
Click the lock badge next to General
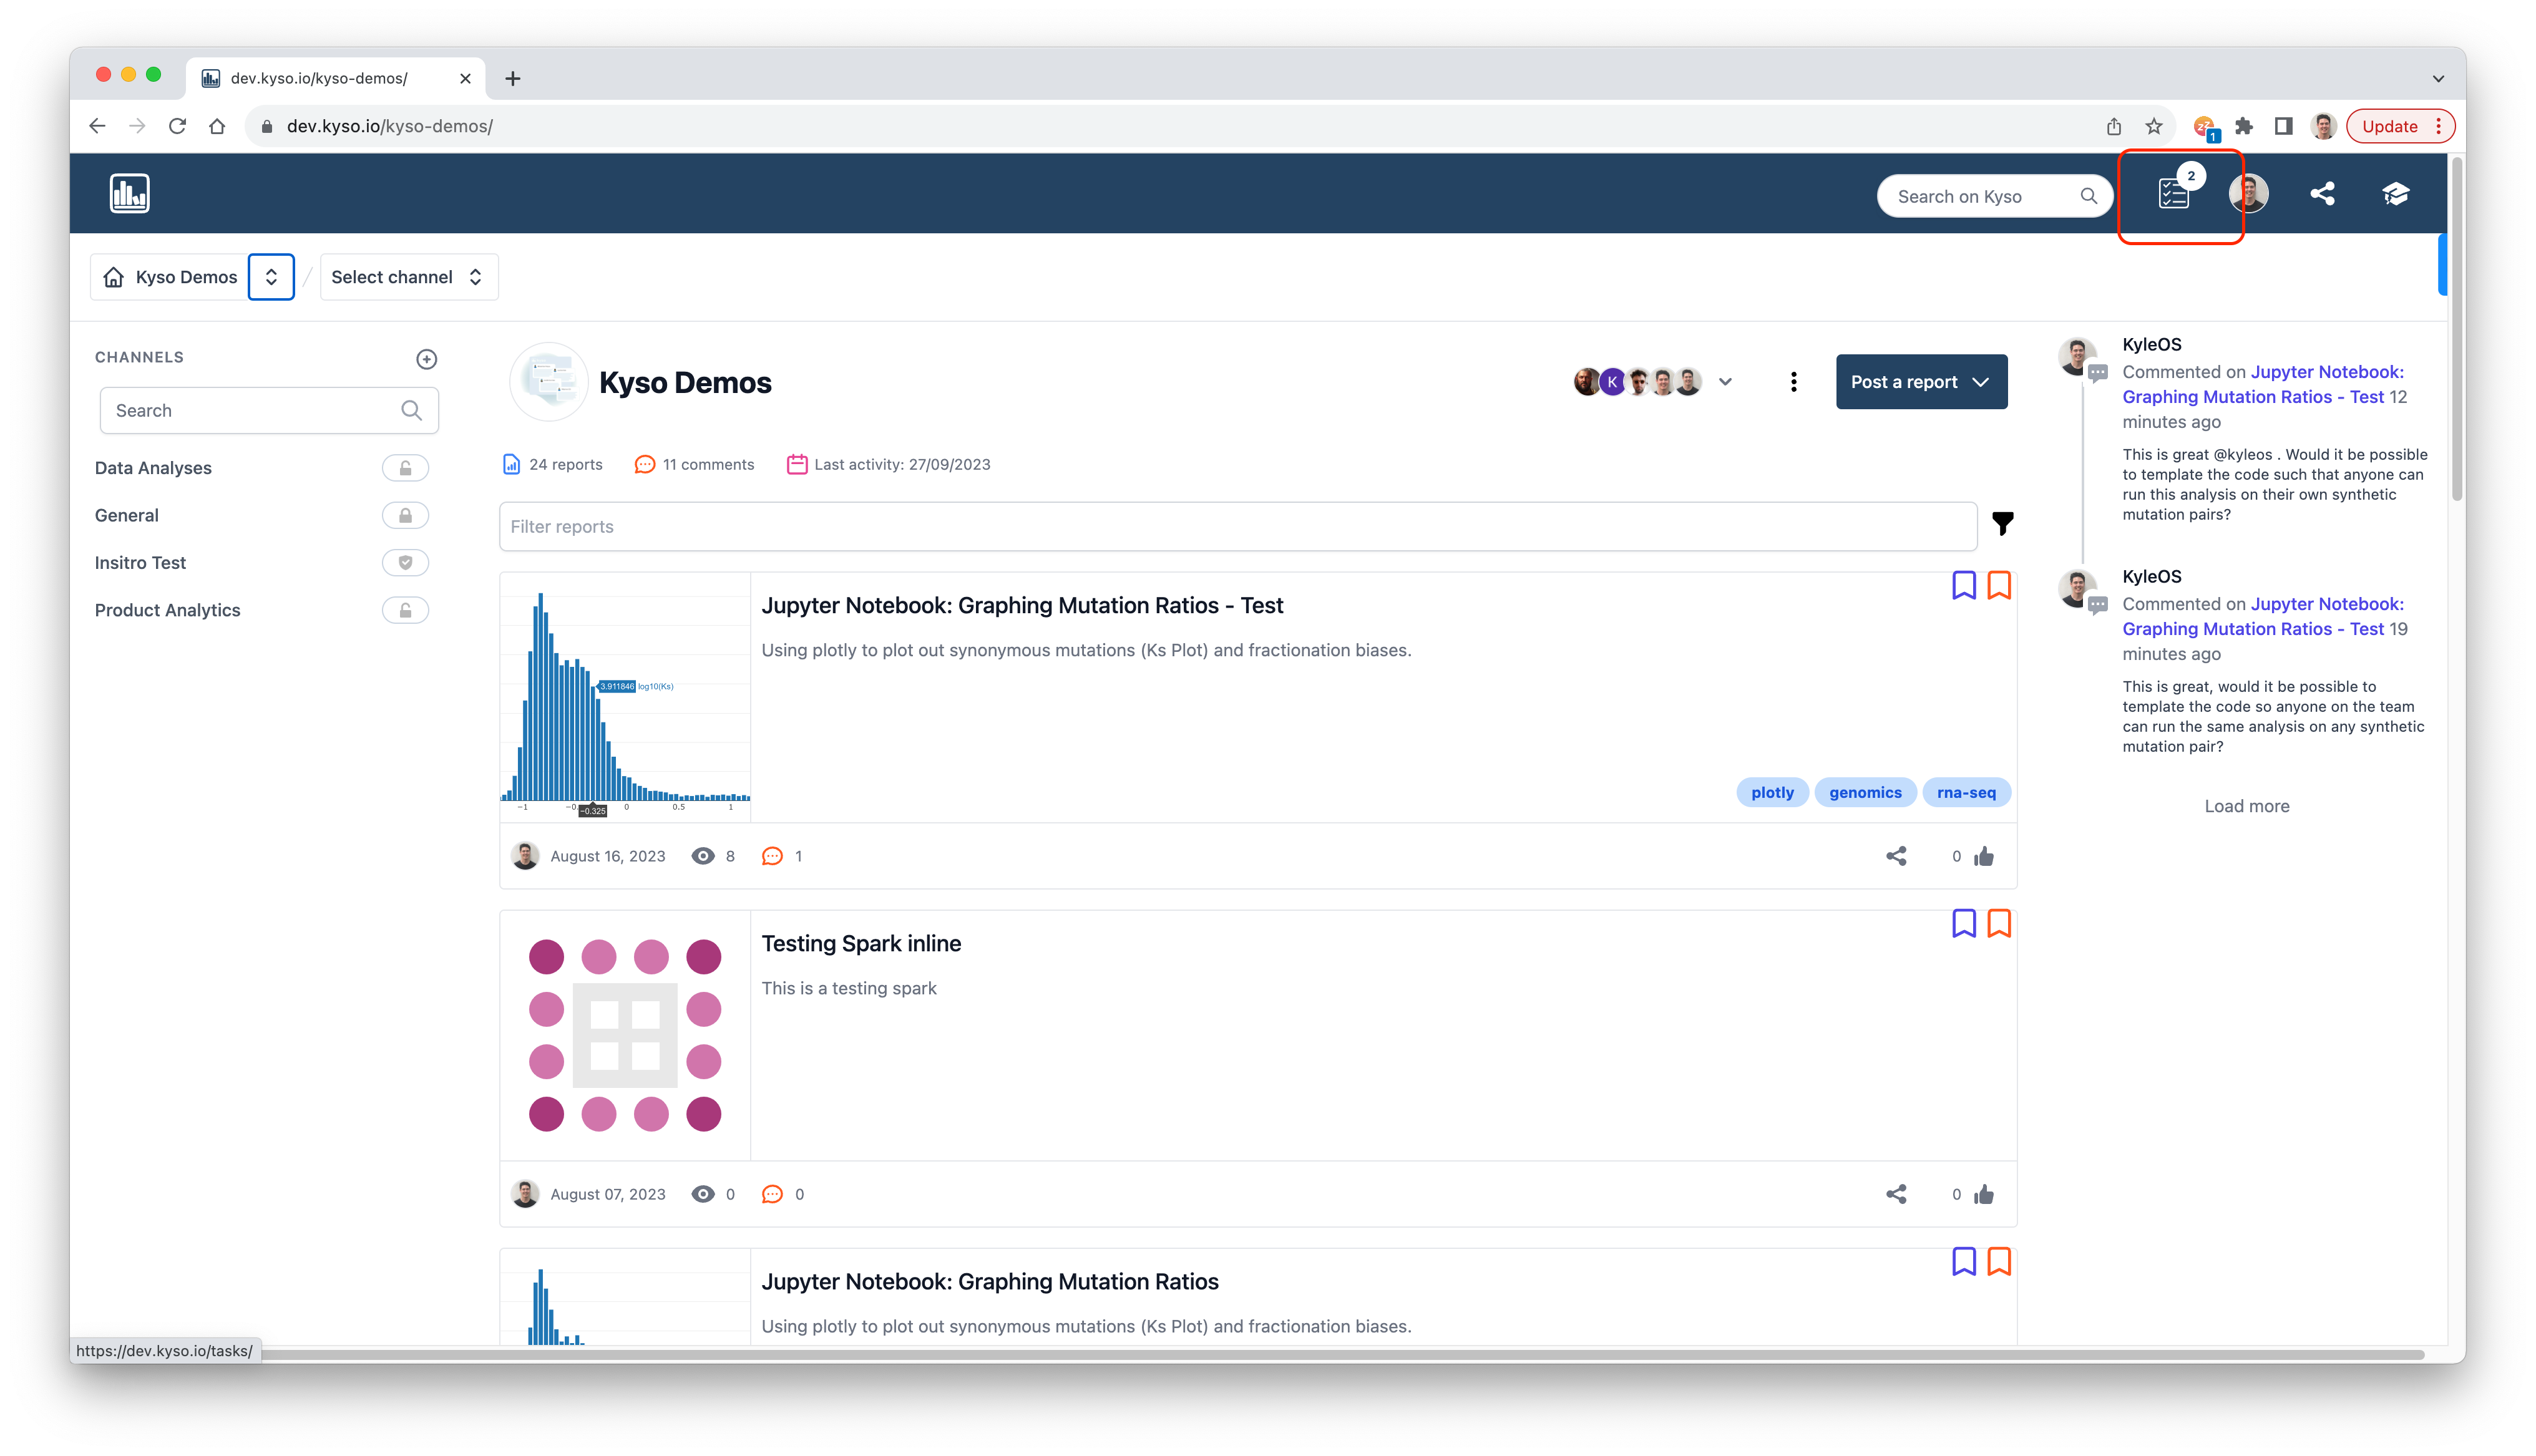pyautogui.click(x=405, y=515)
